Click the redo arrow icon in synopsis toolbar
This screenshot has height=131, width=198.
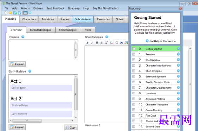pos(117,43)
